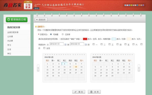The image size is (152, 95).
Task: Select January 28 in the 2012年1月 calendar
Action: tap(81, 73)
